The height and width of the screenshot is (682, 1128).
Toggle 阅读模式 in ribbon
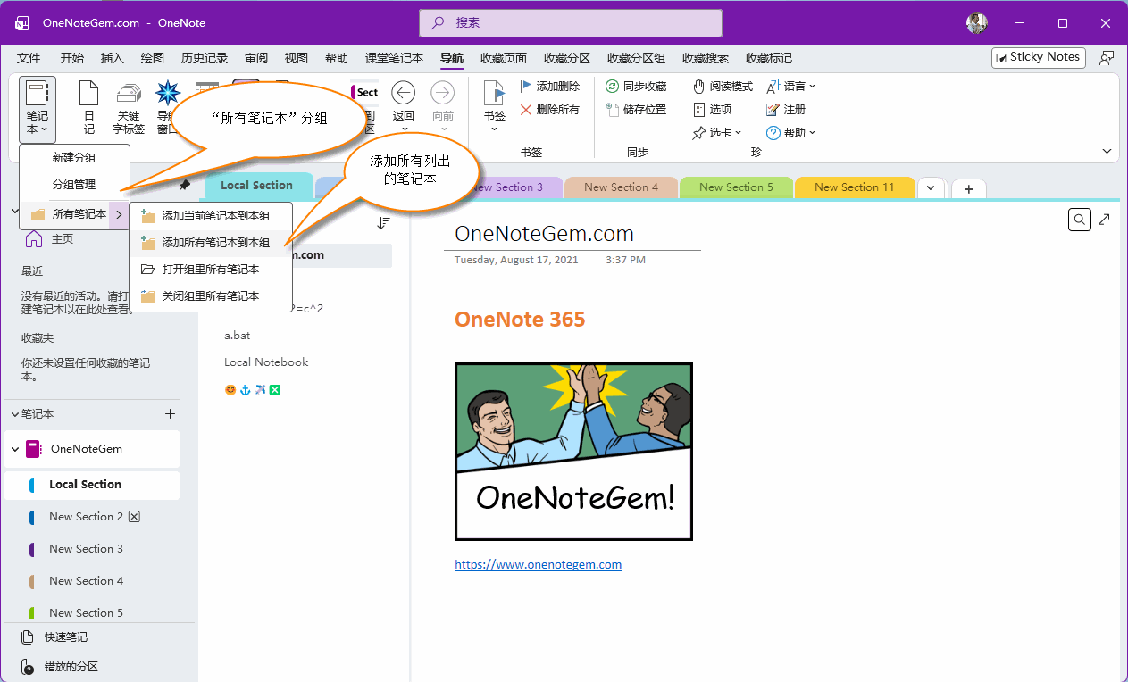[x=723, y=87]
